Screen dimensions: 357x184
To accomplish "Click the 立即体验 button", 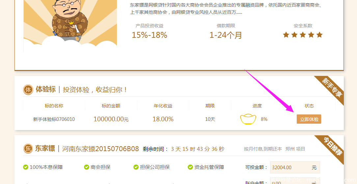I will point(309,119).
